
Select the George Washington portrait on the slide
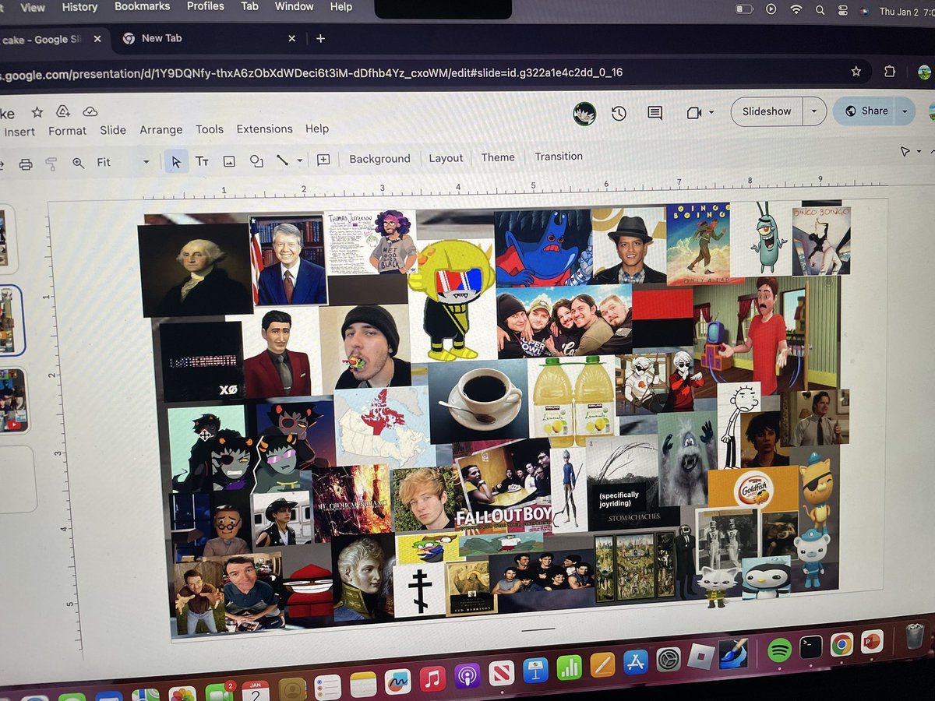195,270
